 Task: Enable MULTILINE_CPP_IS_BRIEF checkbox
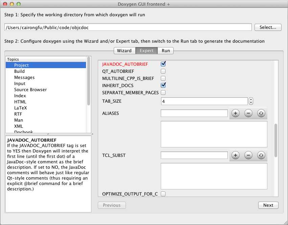[x=163, y=78]
